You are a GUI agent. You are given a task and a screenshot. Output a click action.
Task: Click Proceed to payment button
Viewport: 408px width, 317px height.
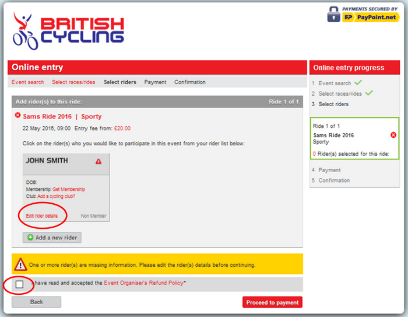272,302
